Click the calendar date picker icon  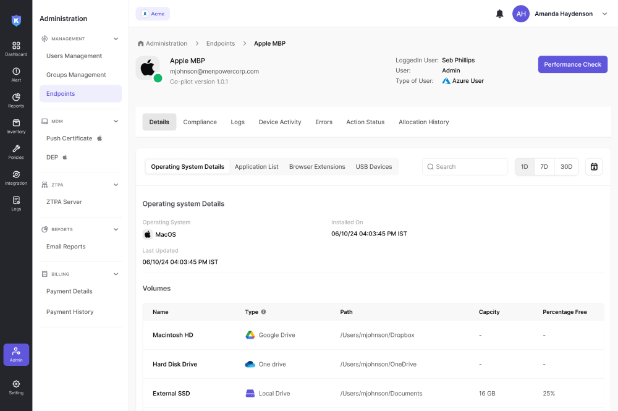click(593, 167)
